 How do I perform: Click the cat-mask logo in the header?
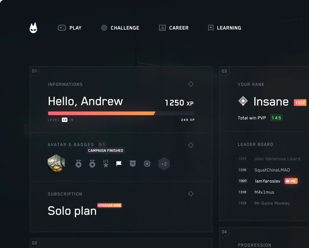33,28
